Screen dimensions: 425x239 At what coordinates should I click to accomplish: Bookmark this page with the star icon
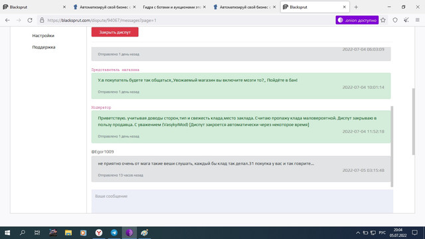pos(383,20)
